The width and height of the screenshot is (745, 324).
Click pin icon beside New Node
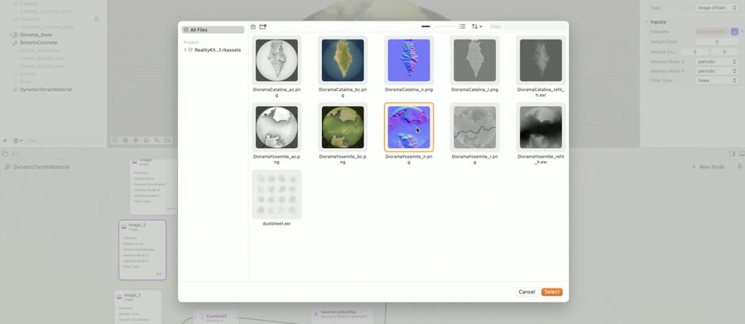click(739, 167)
